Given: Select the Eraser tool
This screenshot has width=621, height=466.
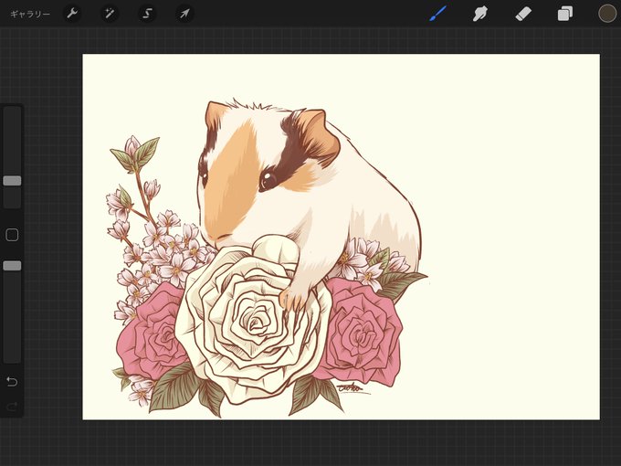Looking at the screenshot, I should click(x=522, y=14).
